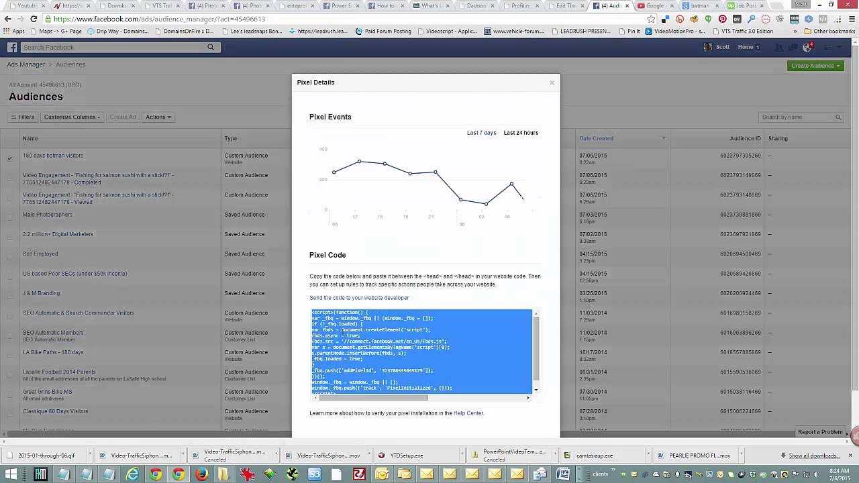Close the Pixel Details dialog
This screenshot has height=483, width=859.
(552, 83)
